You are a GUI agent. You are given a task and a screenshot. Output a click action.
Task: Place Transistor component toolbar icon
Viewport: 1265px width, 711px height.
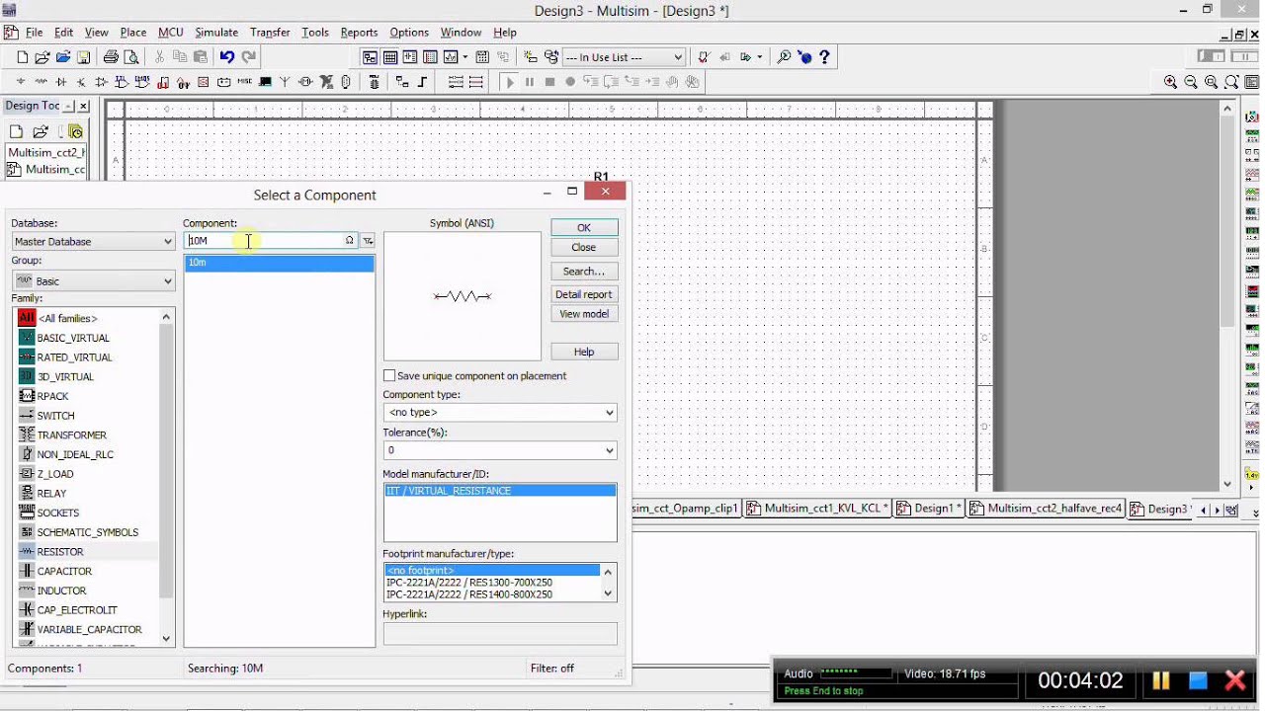point(81,82)
